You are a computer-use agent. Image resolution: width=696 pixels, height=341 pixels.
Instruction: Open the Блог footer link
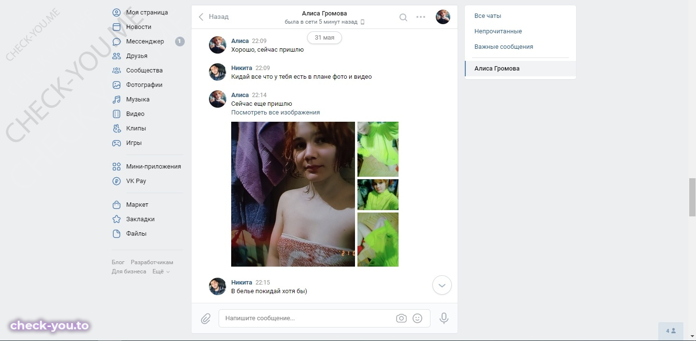[x=118, y=262]
